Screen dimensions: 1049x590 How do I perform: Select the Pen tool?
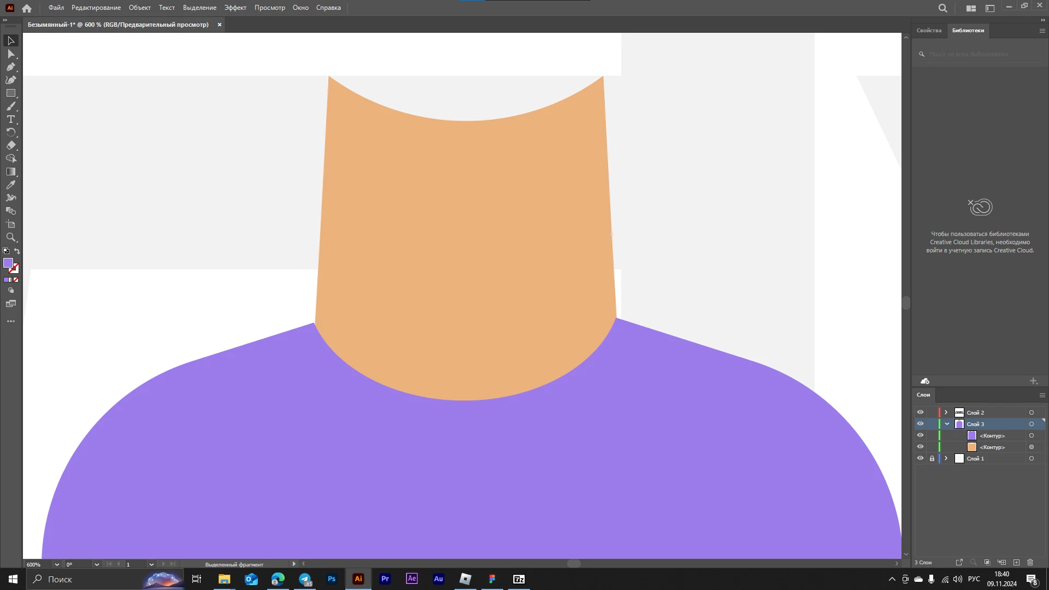10,67
